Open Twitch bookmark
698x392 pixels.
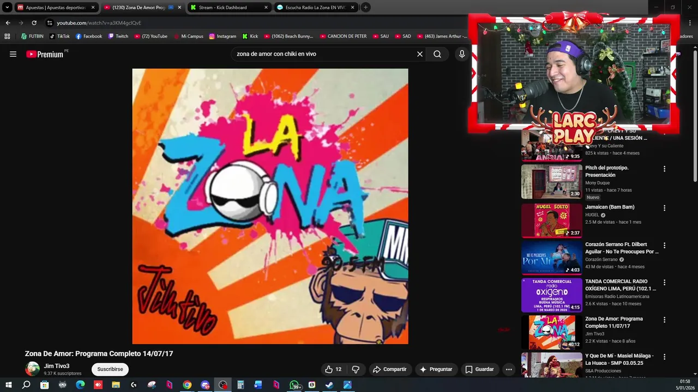coord(118,36)
